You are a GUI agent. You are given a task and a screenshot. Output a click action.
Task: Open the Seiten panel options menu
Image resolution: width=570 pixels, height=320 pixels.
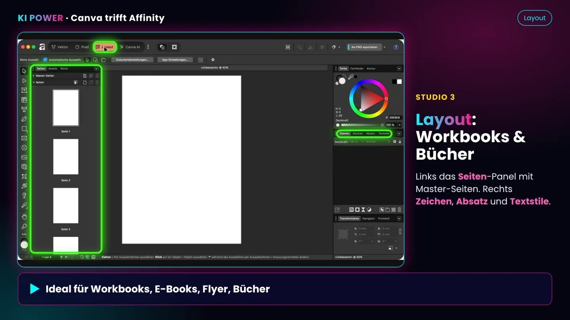click(x=96, y=69)
